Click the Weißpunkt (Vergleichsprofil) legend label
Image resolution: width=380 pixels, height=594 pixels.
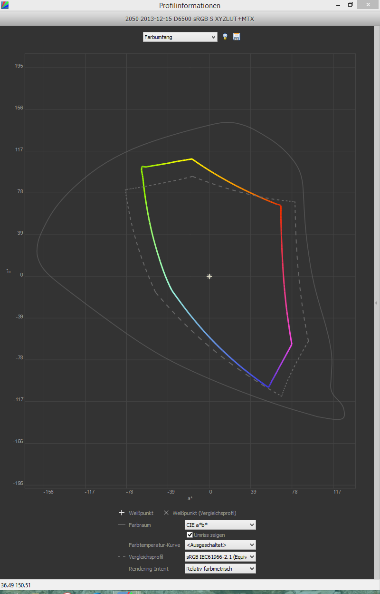(x=204, y=513)
